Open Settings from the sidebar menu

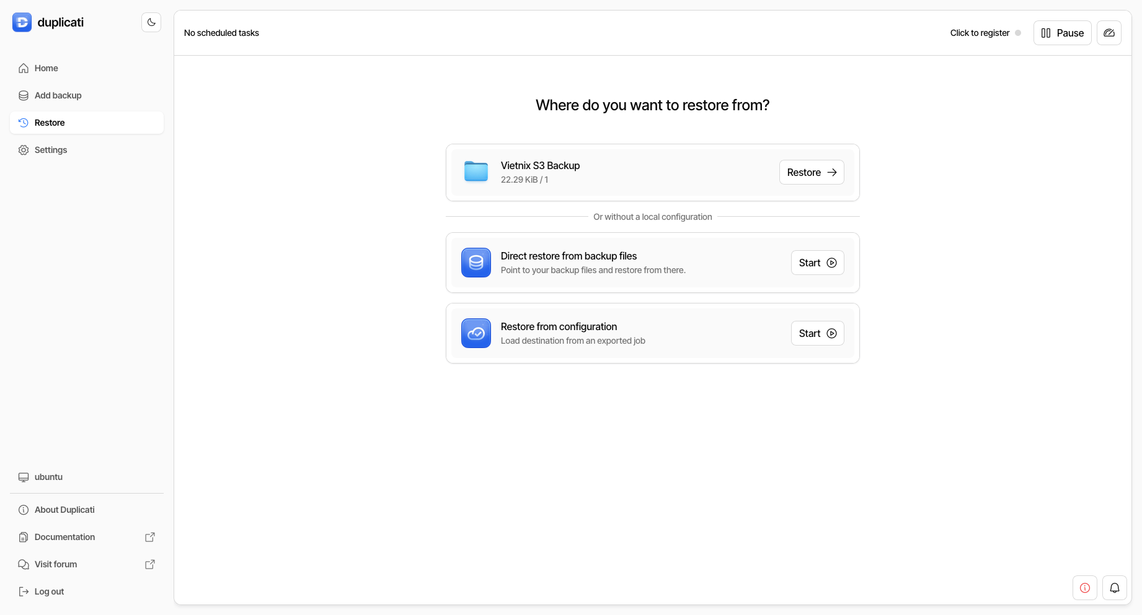[x=50, y=150]
